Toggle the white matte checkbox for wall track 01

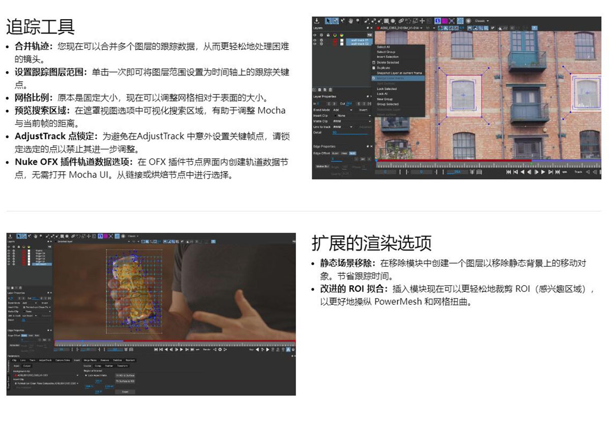(x=342, y=40)
